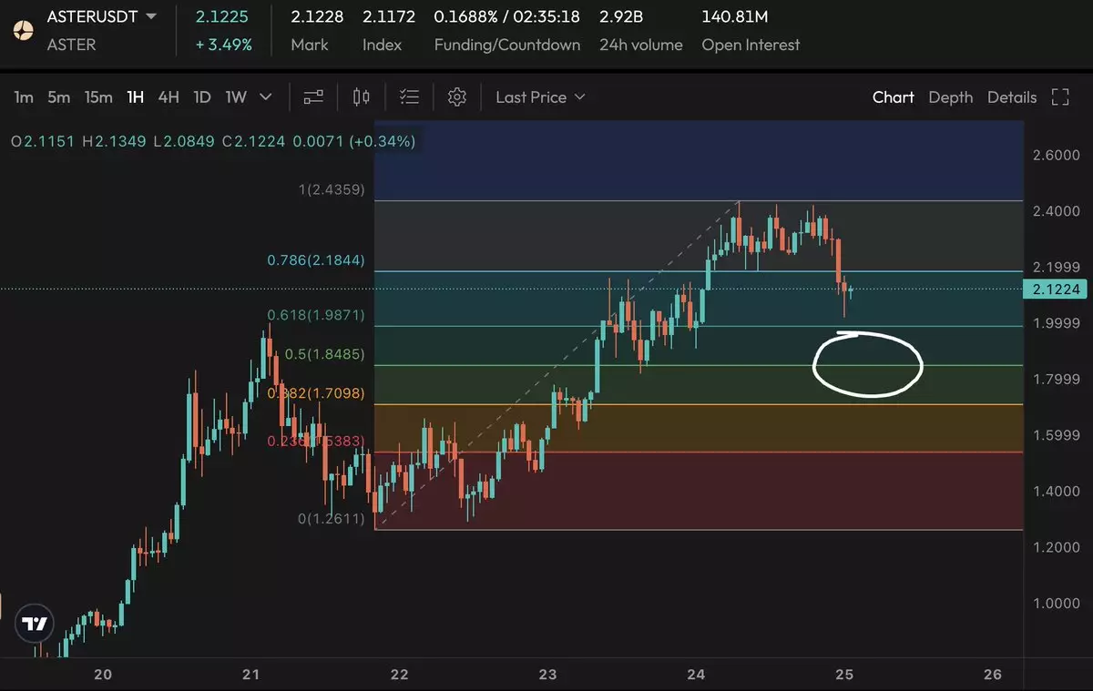Click the Mark price value 2.1228

point(318,16)
